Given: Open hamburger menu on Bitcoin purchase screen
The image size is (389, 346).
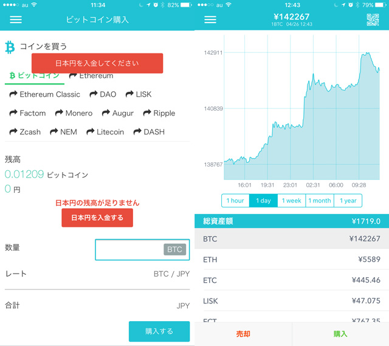Looking at the screenshot, I should point(16,19).
